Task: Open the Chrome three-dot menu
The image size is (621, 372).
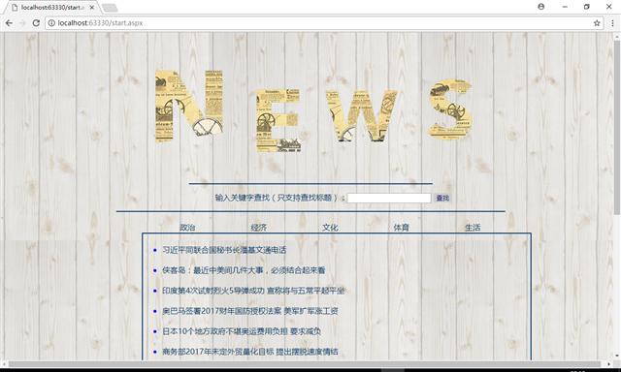Action: click(612, 23)
